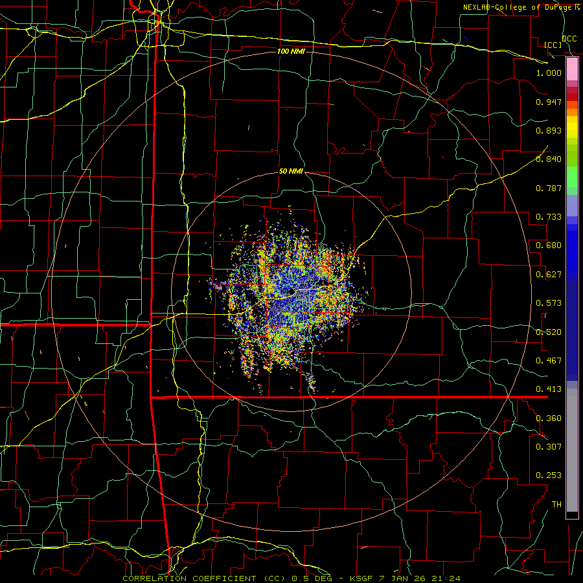Click the 0.893 legend value
The height and width of the screenshot is (583, 583).
pos(549,130)
